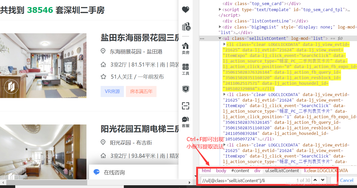The width and height of the screenshot is (357, 188).
Task: Go to previous search match arrow
Action: (x=315, y=180)
